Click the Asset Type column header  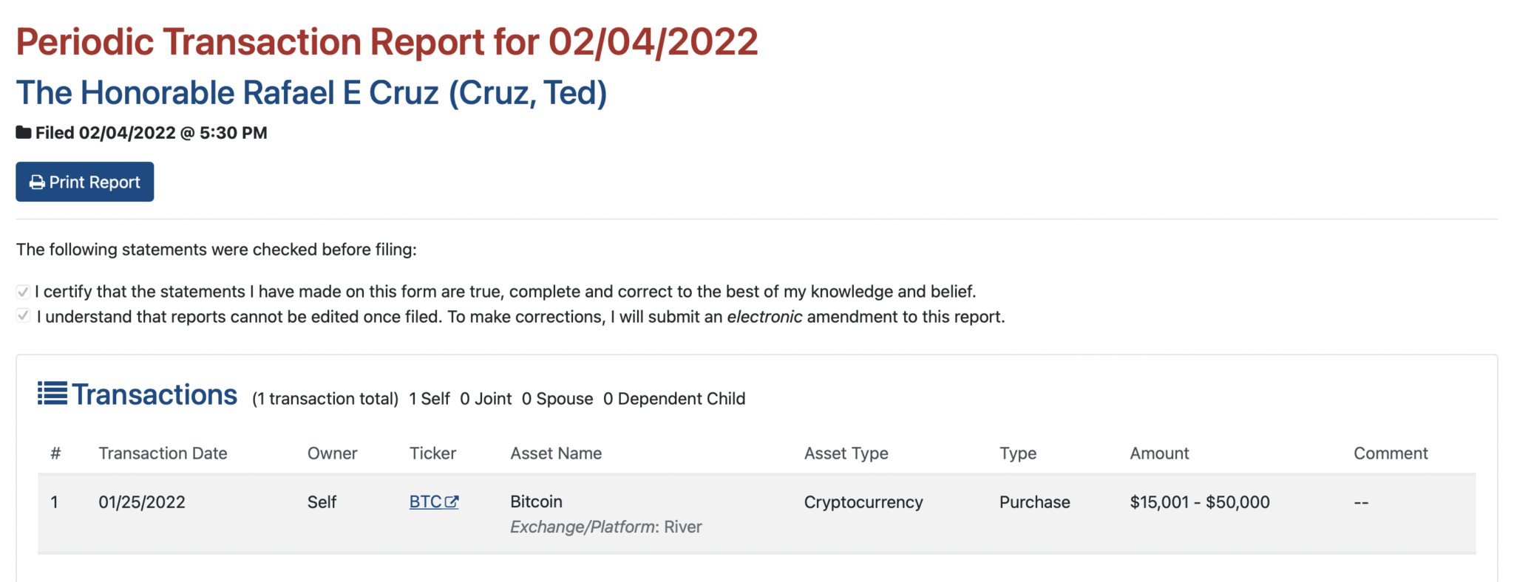[846, 453]
